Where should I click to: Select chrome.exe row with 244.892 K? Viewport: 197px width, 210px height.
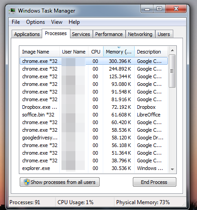(x=94, y=69)
